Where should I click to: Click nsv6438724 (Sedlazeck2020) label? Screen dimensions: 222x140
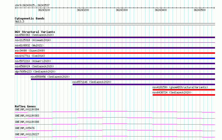pyautogui.click(x=172, y=92)
